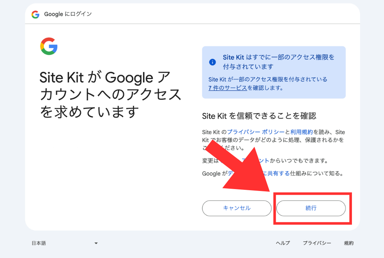Open the 規約 footer link

[x=349, y=243]
